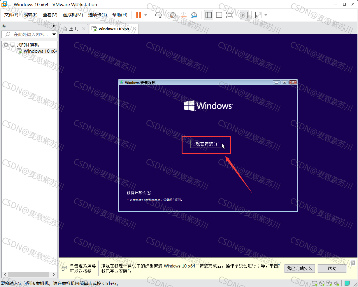Click the 单击虚拟屏幕 可发送按键 hint text

pos(83,268)
